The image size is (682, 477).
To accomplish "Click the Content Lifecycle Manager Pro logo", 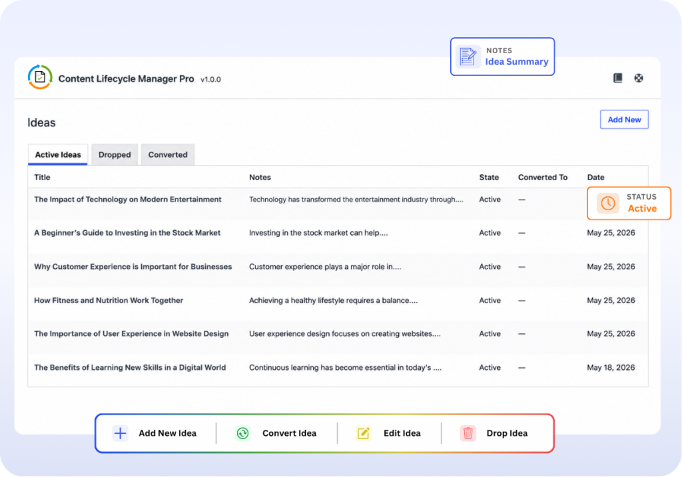I will [x=40, y=77].
